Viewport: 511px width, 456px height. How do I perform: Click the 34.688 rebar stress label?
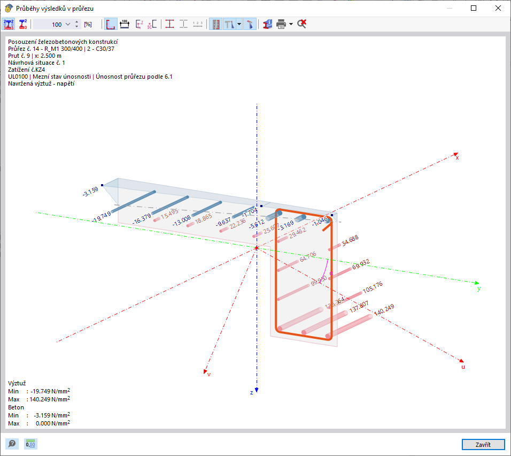350,240
